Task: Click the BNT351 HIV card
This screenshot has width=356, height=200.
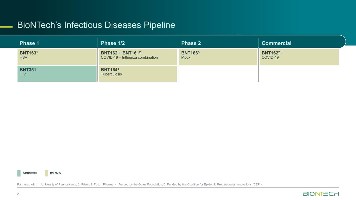Action: coord(57,74)
